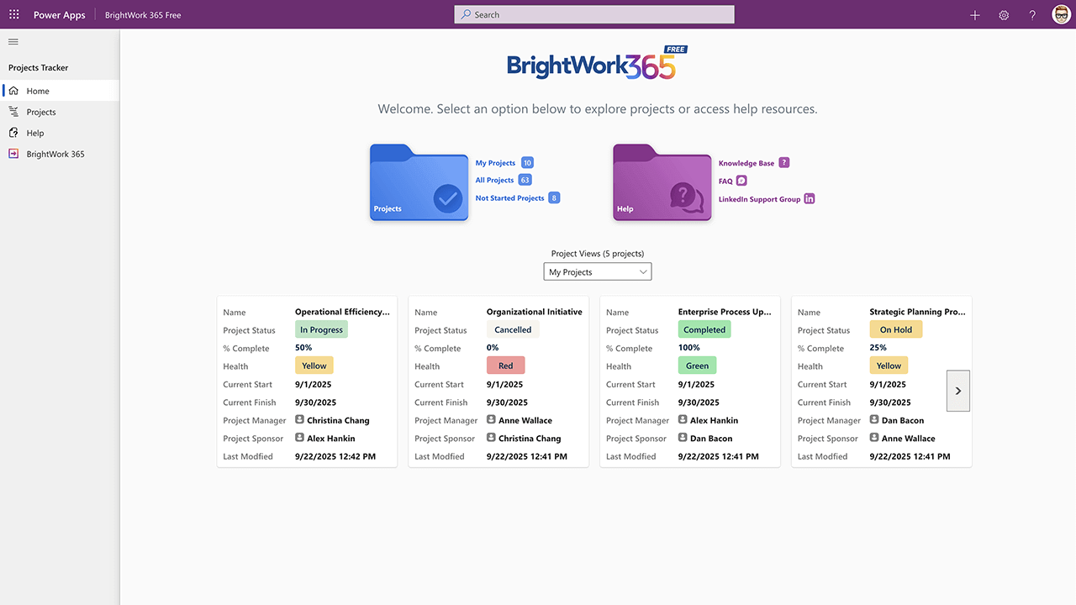Open BrightWork 365 from the sidebar icon
This screenshot has height=605, width=1076.
pos(12,153)
